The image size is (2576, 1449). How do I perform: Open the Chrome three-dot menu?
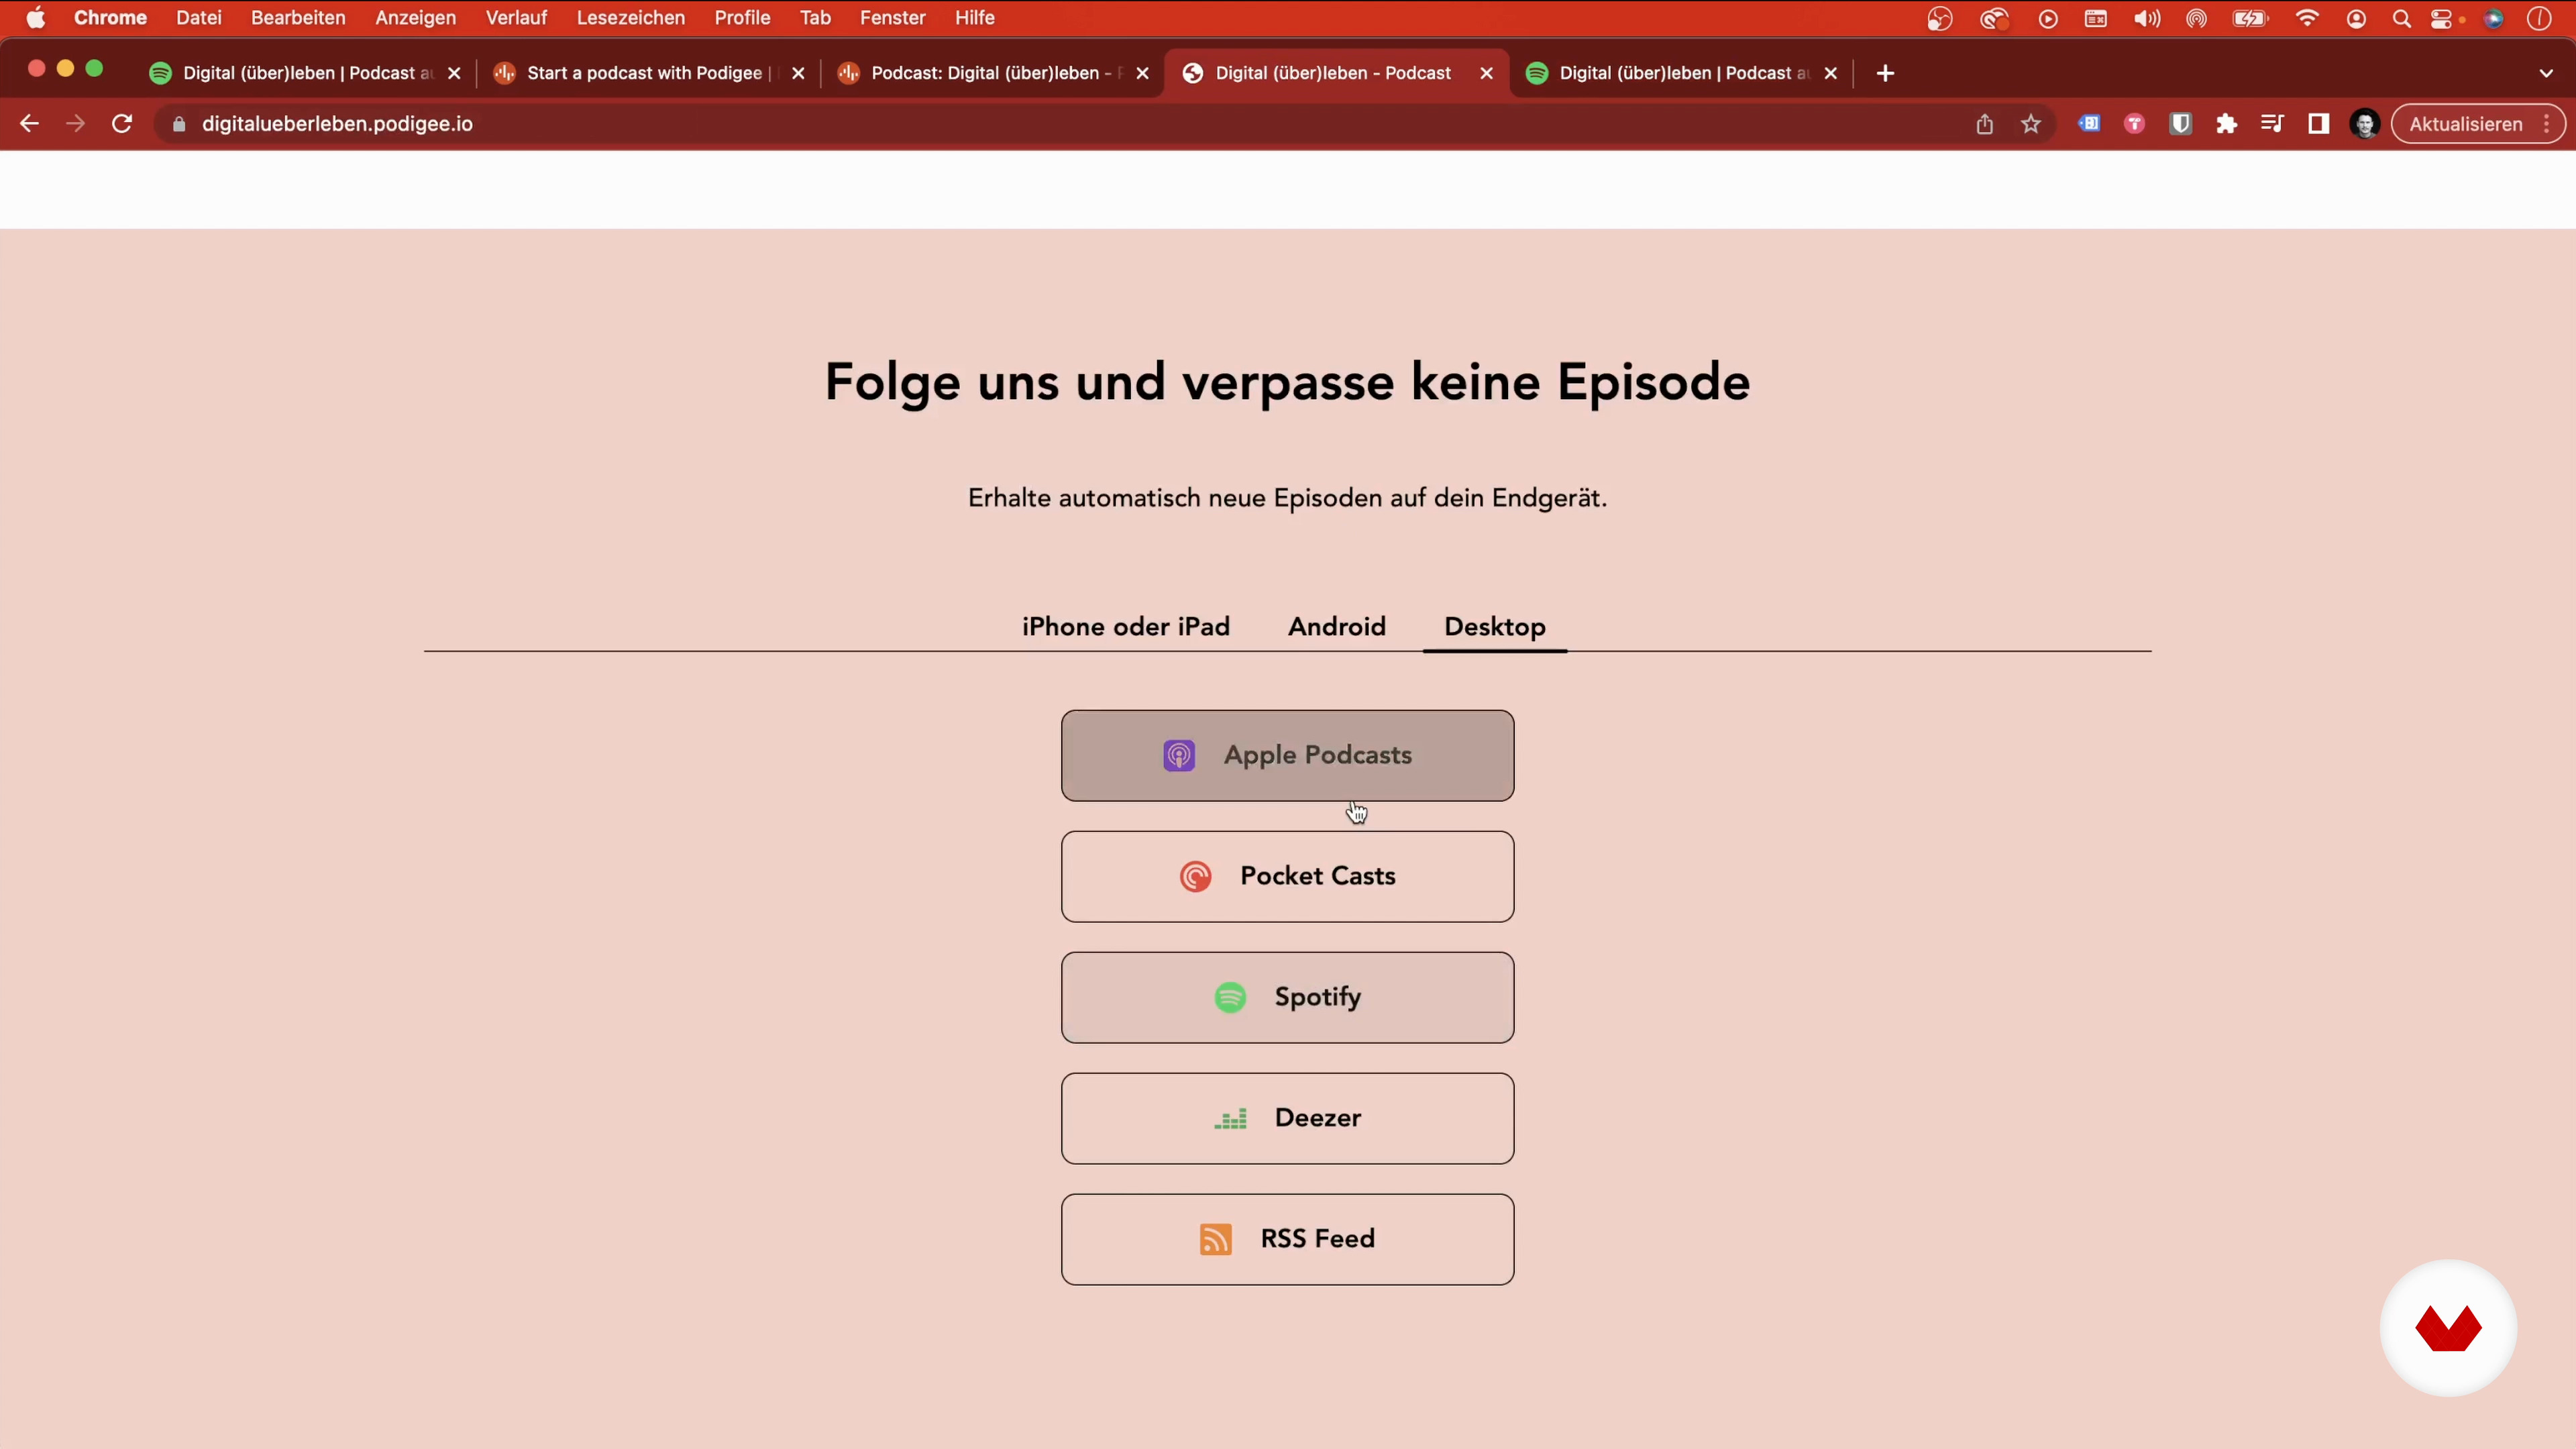[x=2547, y=124]
